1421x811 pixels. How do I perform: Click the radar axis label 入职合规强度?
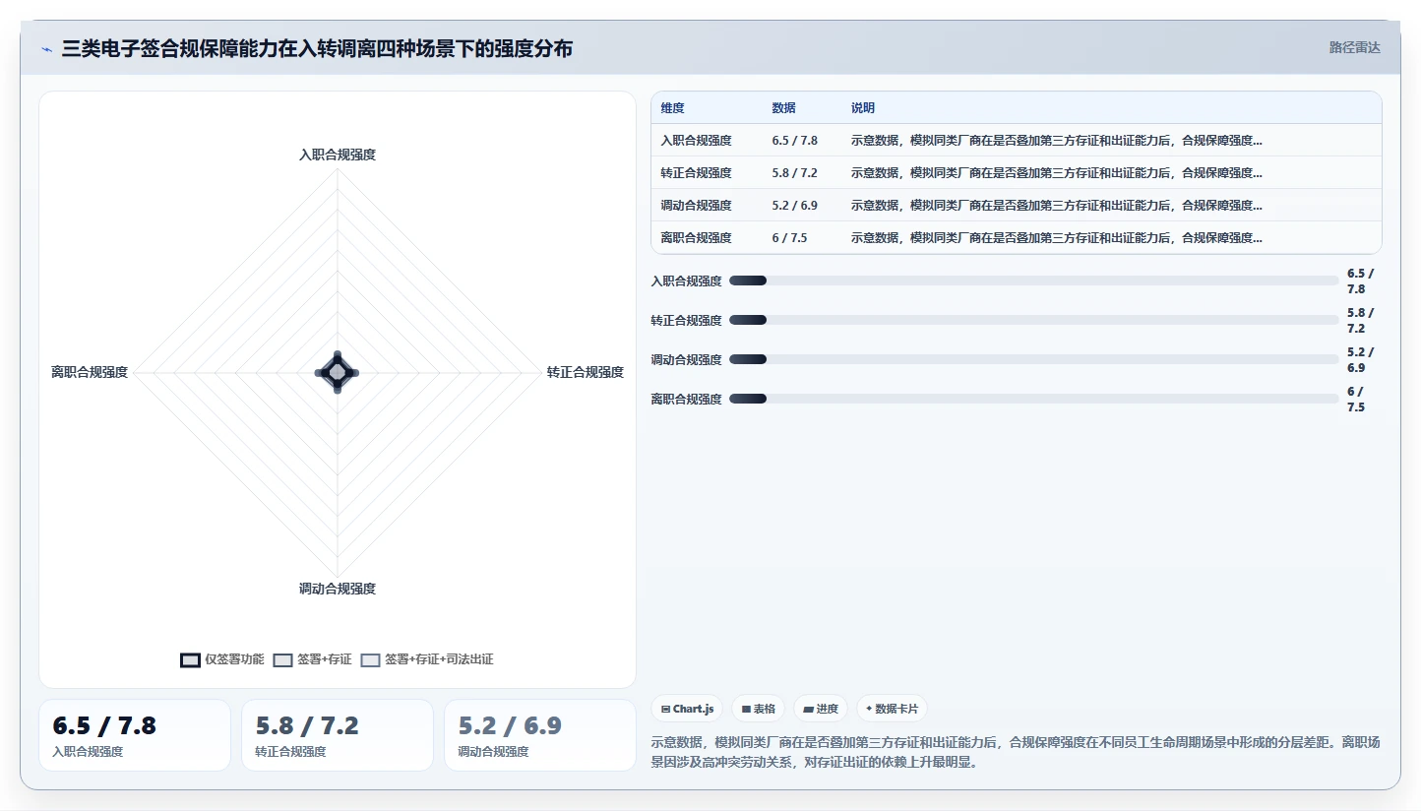[x=338, y=155]
